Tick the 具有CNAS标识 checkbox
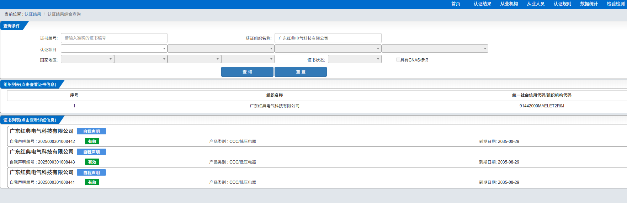Screen dimensions: 627x203 point(398,60)
